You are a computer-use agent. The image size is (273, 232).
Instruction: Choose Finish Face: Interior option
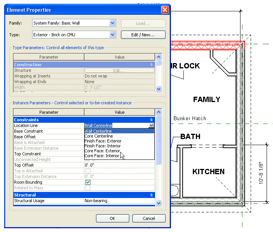point(119,146)
